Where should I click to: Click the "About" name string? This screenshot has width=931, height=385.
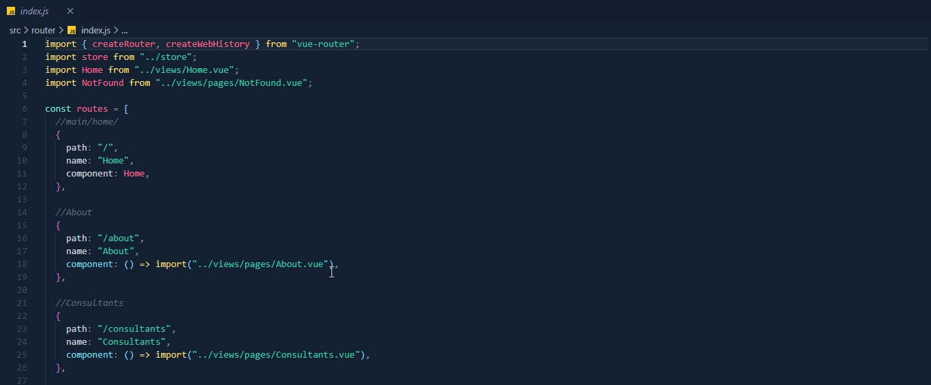click(116, 251)
